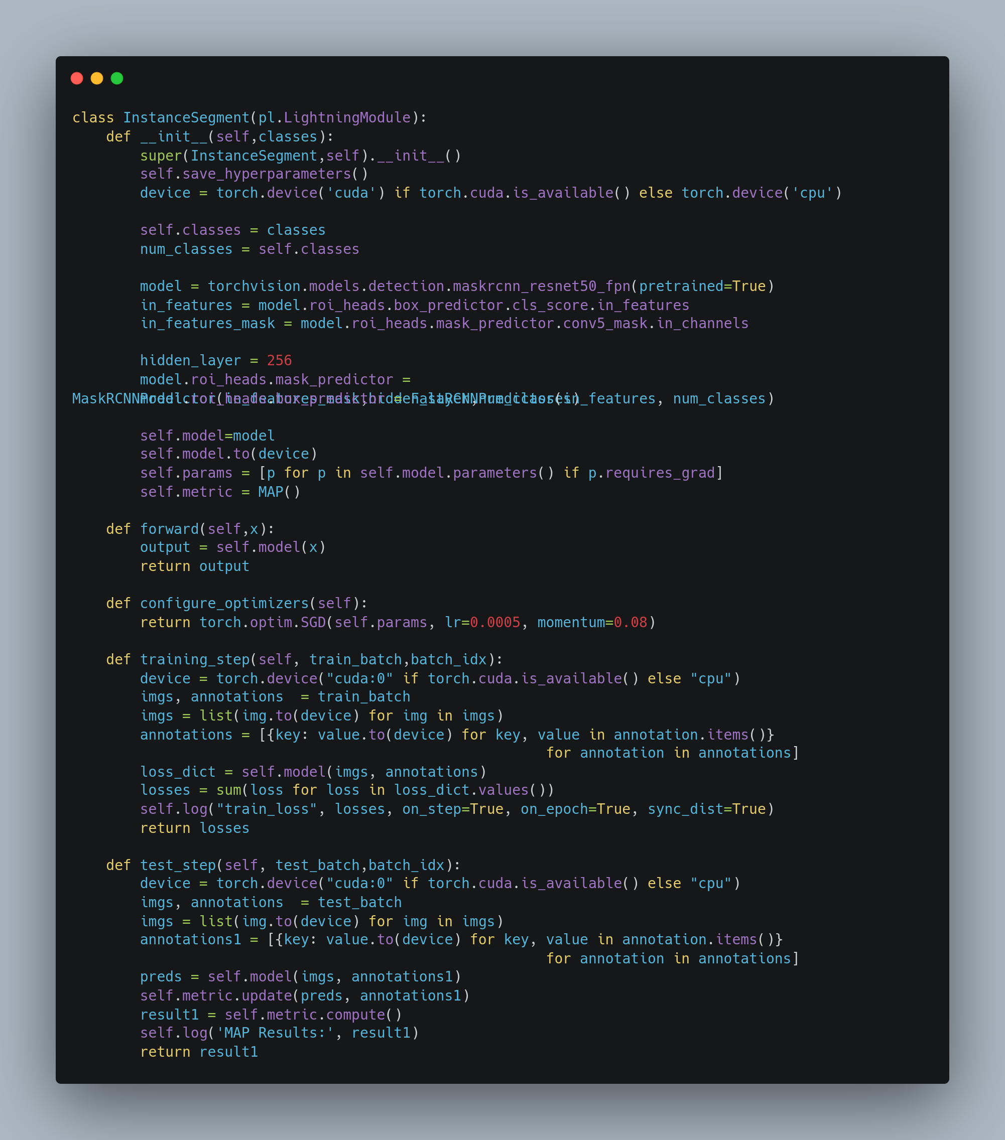Click 'self.model=model' line
This screenshot has width=1005, height=1140.
click(208, 436)
